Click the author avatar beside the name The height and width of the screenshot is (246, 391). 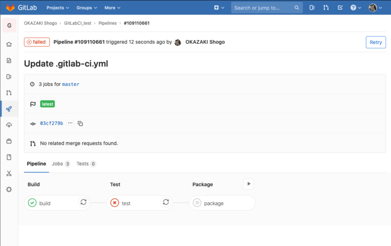177,42
